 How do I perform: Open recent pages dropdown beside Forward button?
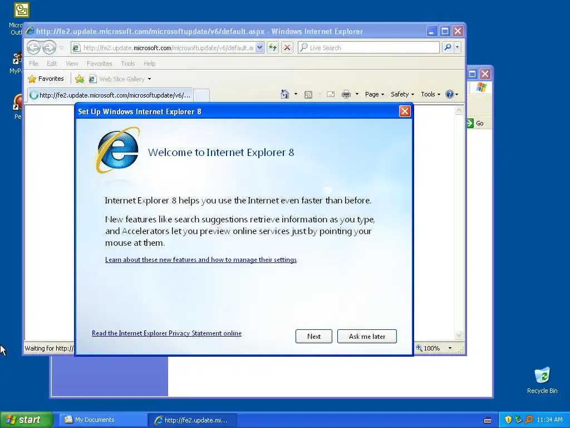tap(61, 48)
